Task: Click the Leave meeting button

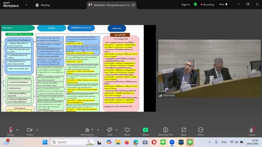Action: click(x=252, y=131)
